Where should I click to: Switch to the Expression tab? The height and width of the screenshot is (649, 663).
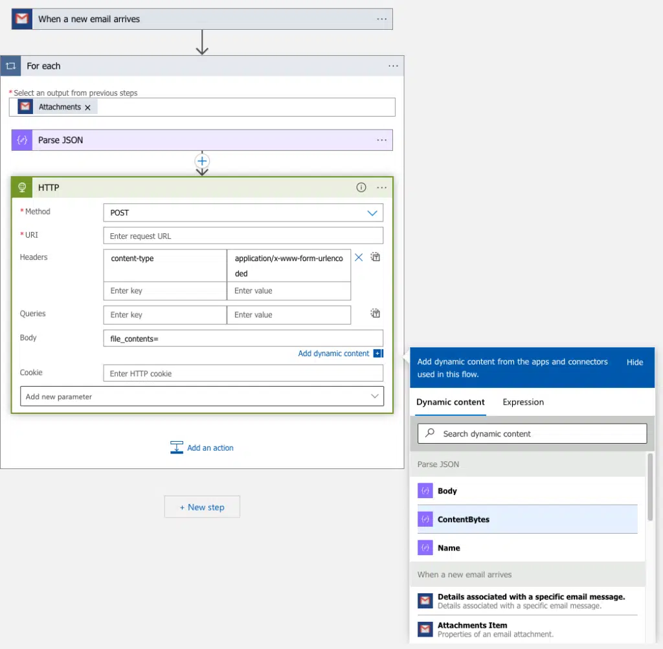point(523,402)
